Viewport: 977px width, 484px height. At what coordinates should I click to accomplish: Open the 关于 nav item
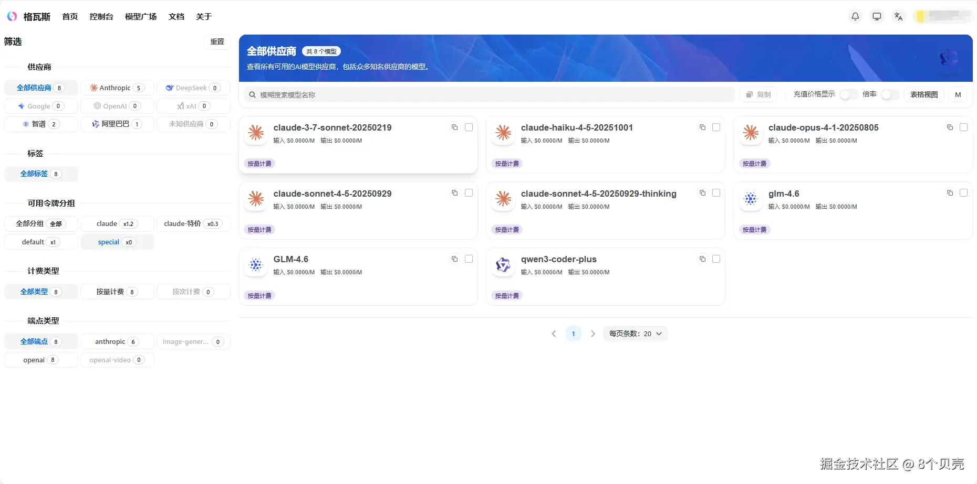coord(204,17)
